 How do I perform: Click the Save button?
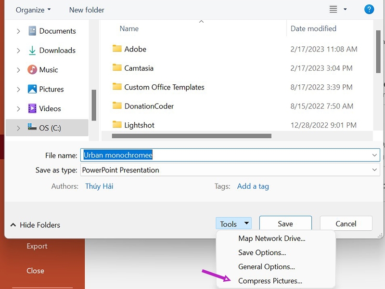click(285, 223)
